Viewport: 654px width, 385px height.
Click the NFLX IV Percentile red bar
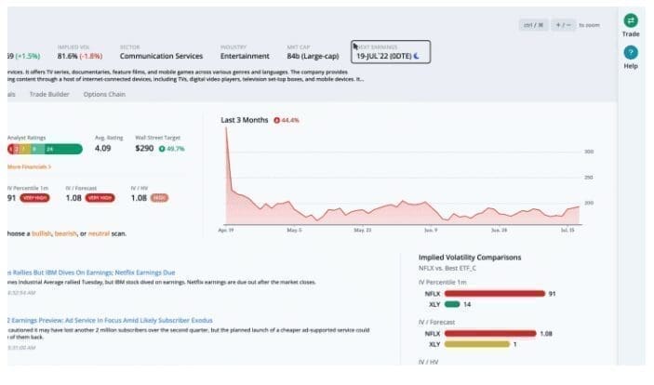494,294
